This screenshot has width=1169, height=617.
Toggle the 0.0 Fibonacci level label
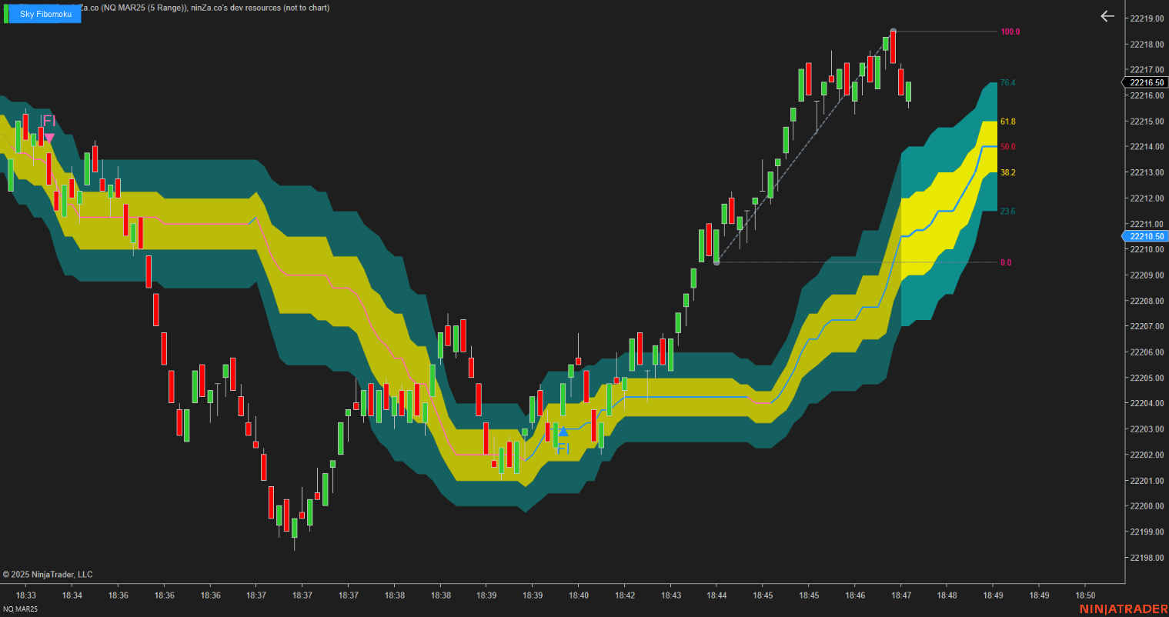pyautogui.click(x=1007, y=262)
